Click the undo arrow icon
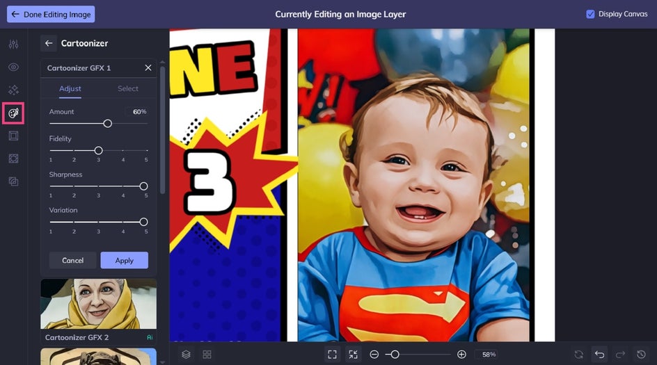The width and height of the screenshot is (657, 365). coord(600,355)
